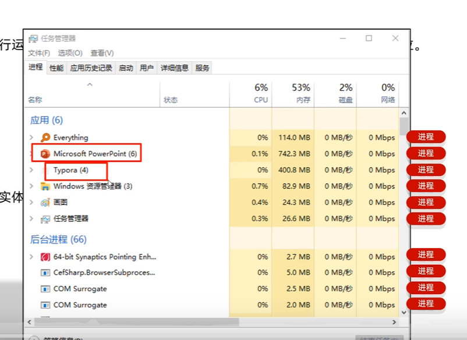This screenshot has height=340, width=467.
Task: Maximize the 任务管理器 window
Action: (369, 38)
